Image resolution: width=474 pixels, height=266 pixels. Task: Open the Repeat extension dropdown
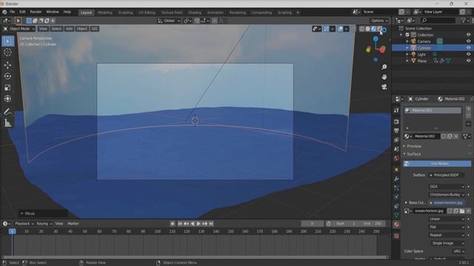point(446,235)
